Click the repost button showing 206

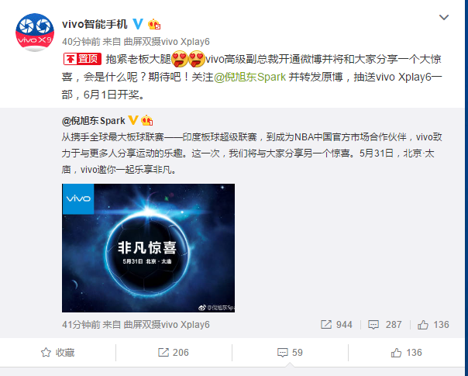point(174,353)
